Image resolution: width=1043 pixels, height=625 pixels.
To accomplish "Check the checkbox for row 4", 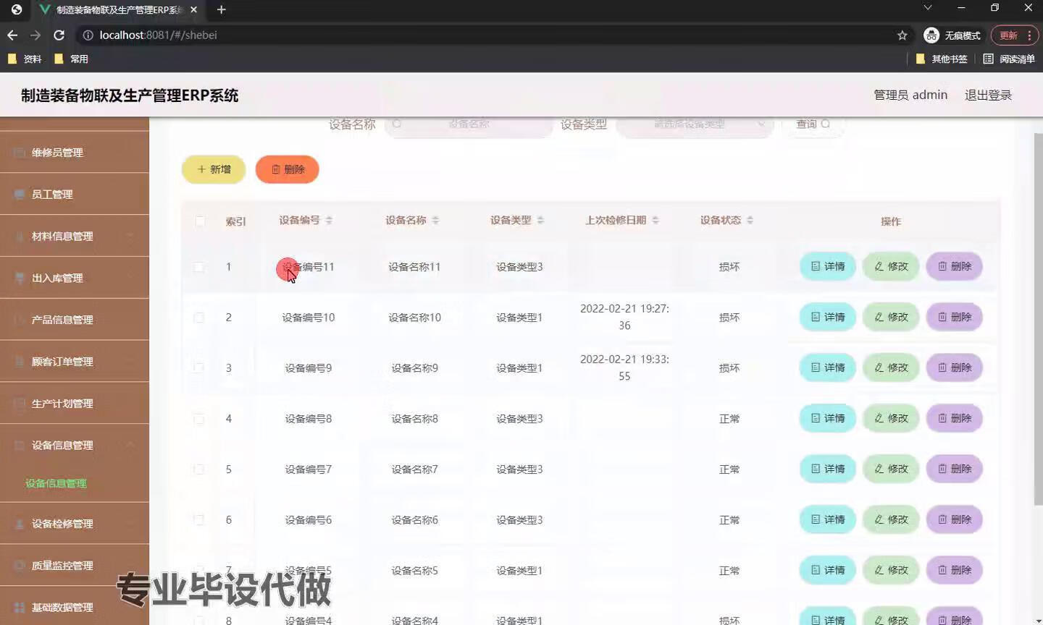I will point(198,419).
